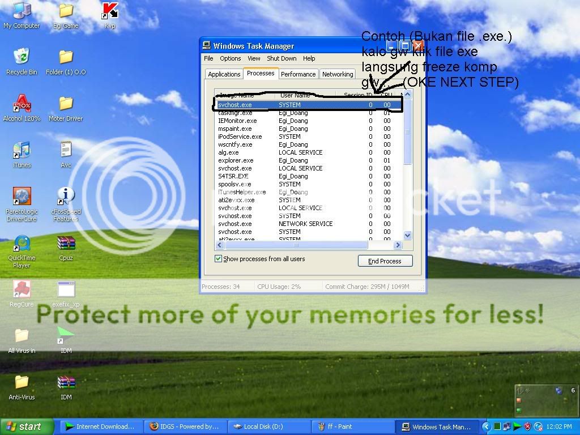The image size is (580, 435).
Task: Open the Folder (1) O.O folder
Action: (66, 61)
